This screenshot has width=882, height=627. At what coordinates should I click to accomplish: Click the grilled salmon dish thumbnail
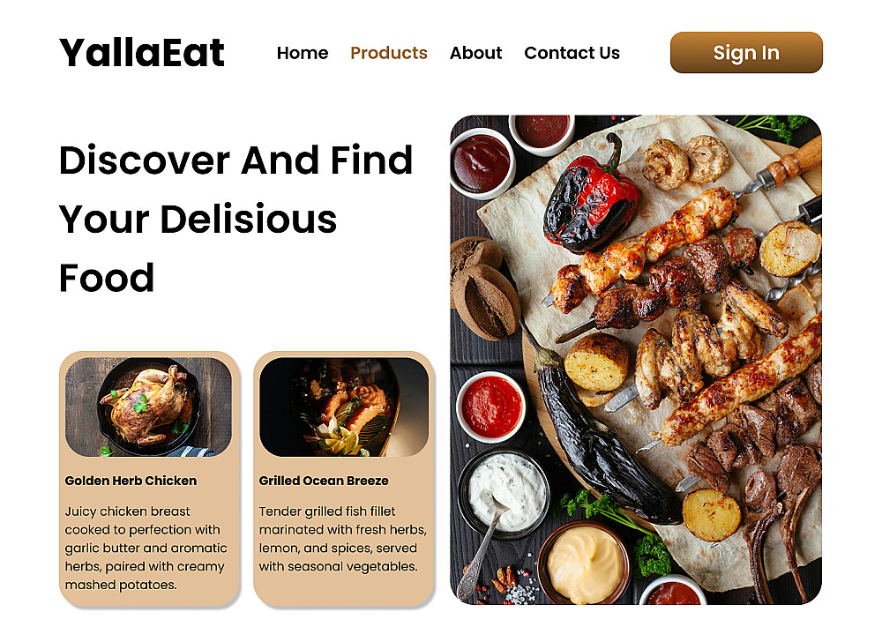(344, 407)
